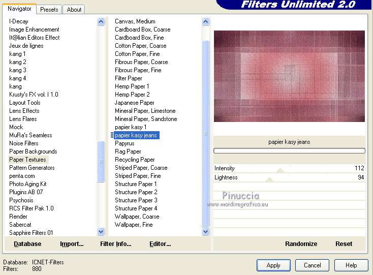
Task: Select It@lian Editors Effect category
Action: [x=34, y=37]
